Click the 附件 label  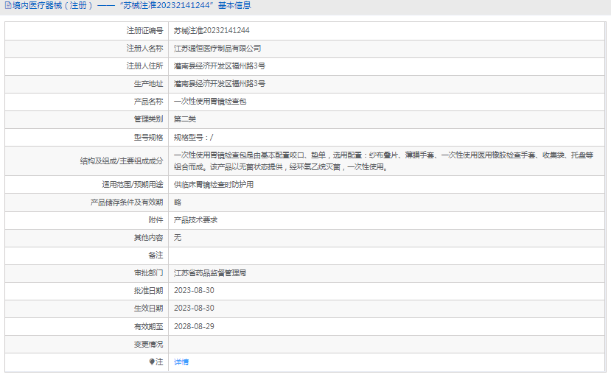156,220
